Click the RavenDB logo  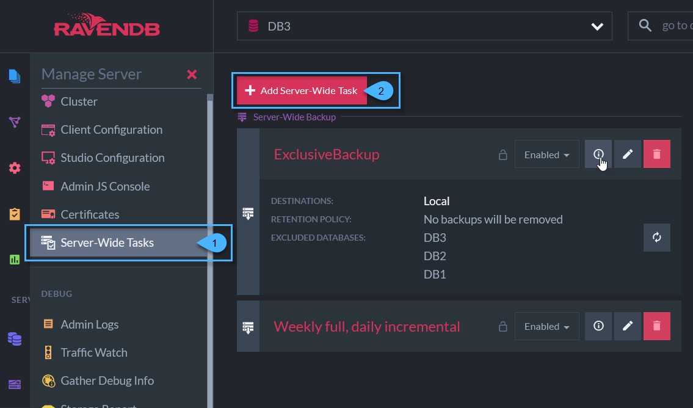coord(106,25)
